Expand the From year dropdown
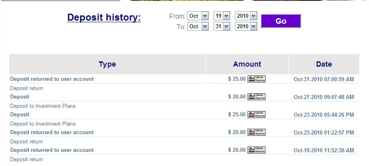369x166 pixels. [246, 16]
